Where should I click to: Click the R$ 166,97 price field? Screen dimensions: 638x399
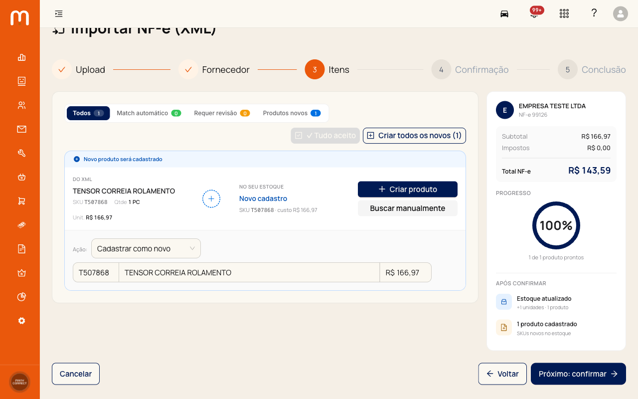coord(405,272)
